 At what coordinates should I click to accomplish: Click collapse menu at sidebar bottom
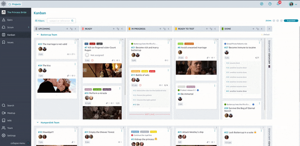click(x=20, y=143)
